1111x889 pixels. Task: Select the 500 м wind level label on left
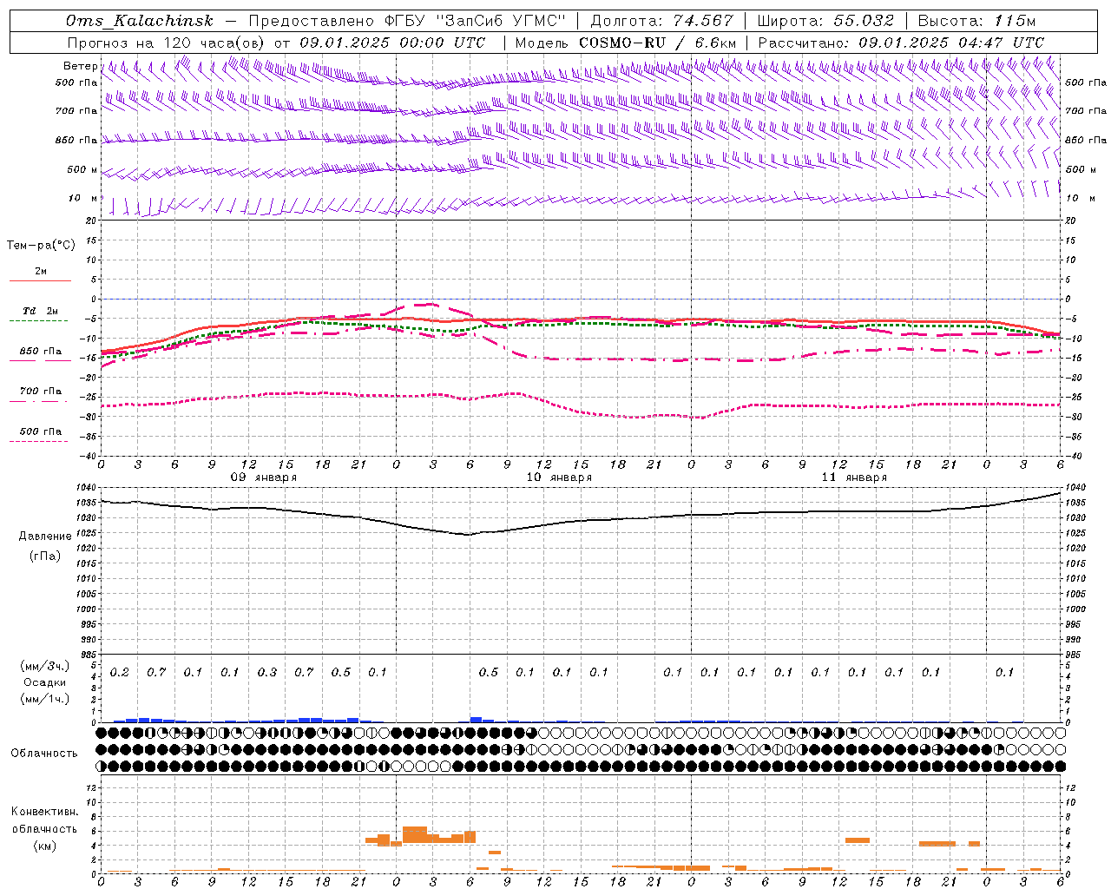click(82, 169)
